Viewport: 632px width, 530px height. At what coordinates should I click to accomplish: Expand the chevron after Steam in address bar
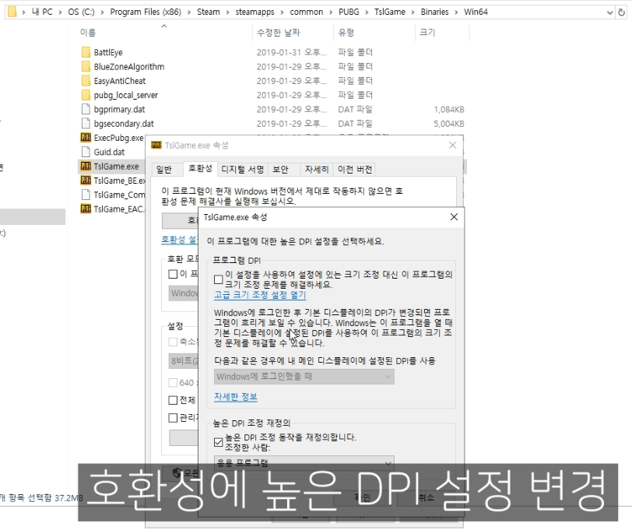tap(228, 12)
